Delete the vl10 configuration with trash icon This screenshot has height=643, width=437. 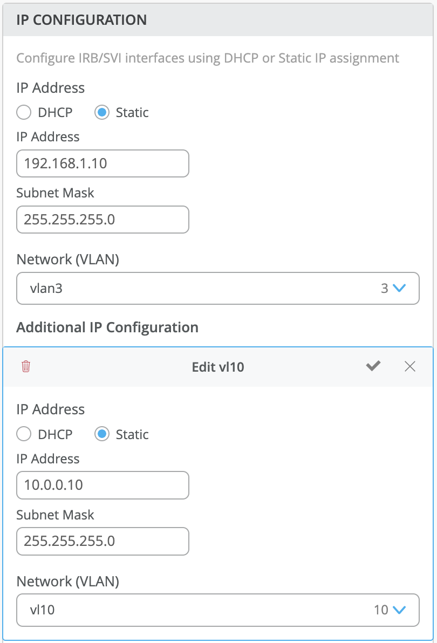click(26, 367)
